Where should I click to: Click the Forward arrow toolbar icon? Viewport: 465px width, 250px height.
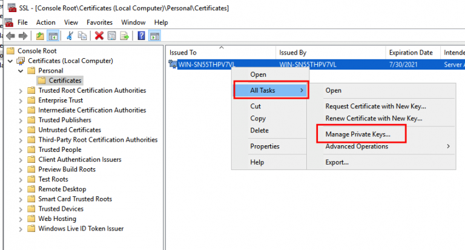click(23, 36)
